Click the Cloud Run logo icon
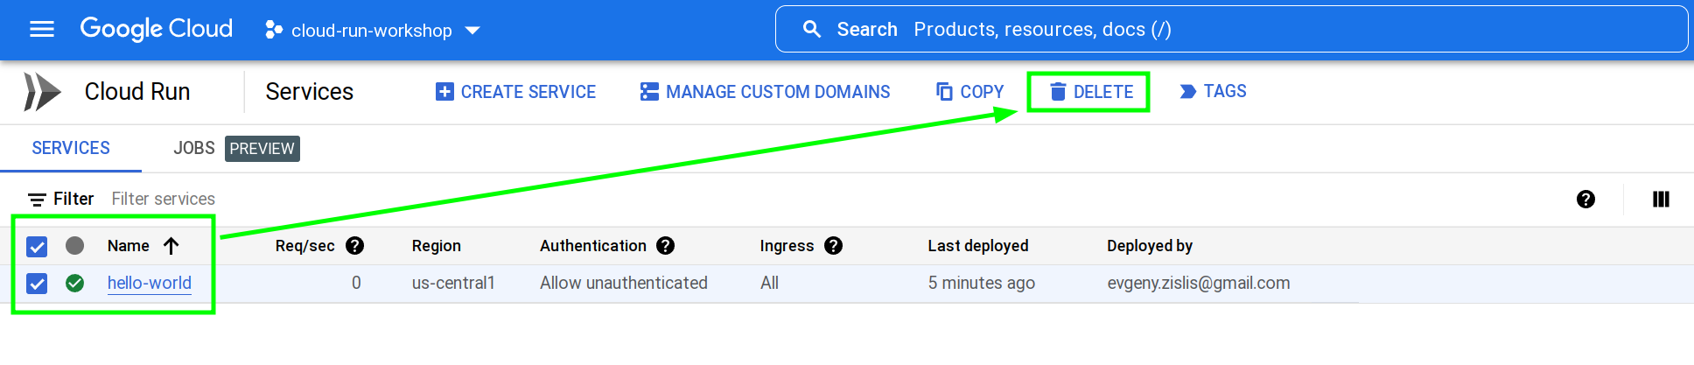The height and width of the screenshot is (365, 1694). (42, 92)
